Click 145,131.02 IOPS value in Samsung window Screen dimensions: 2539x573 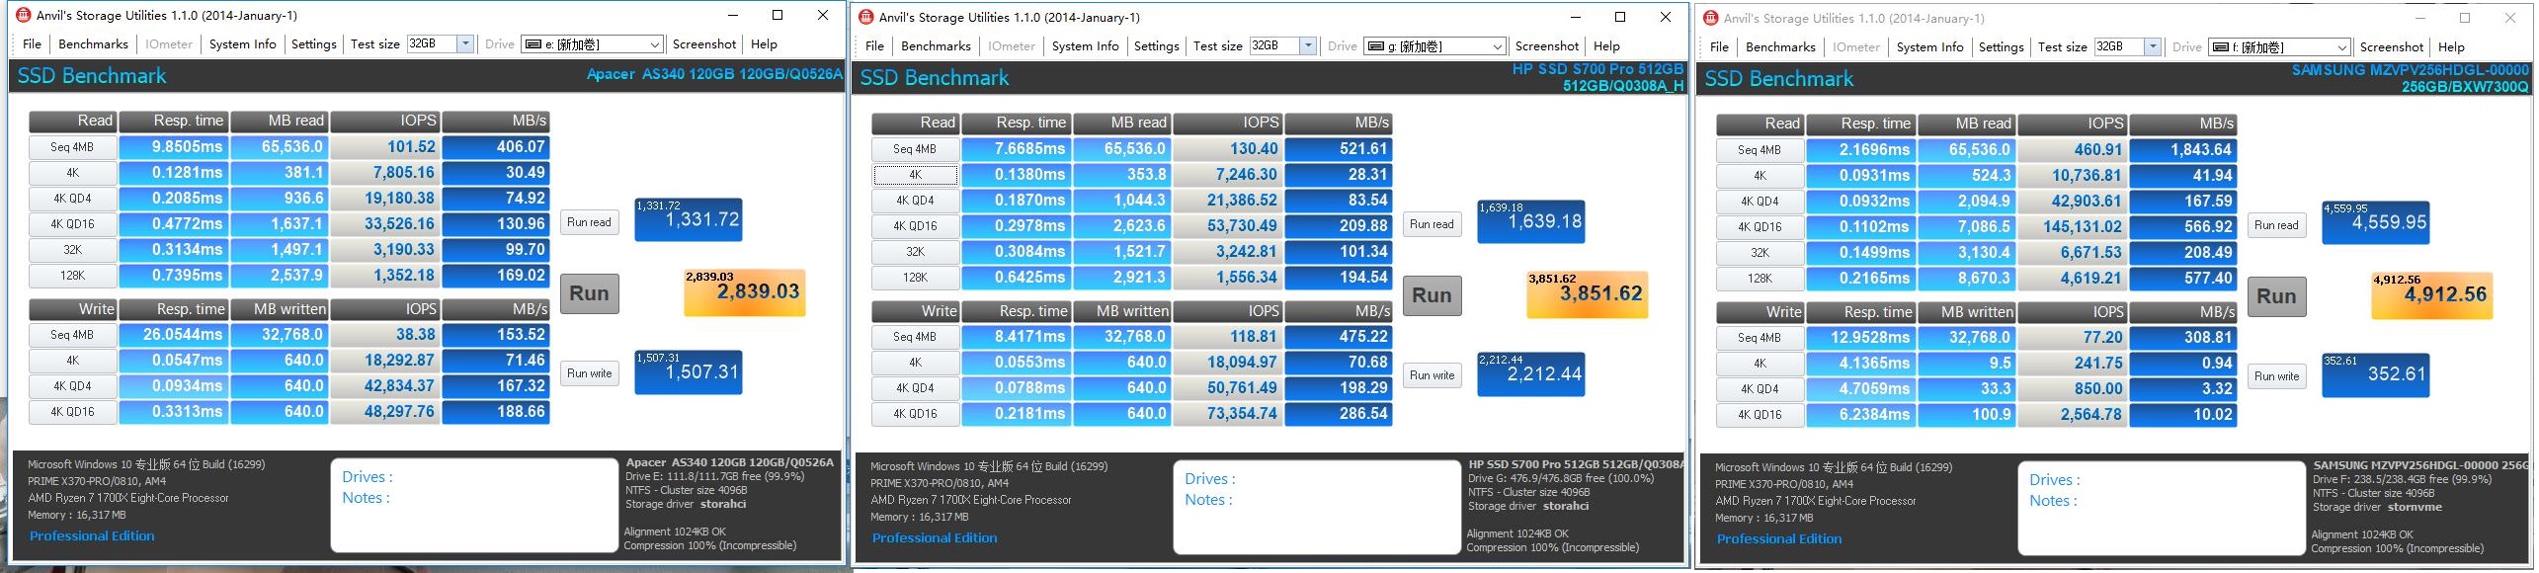pos(2072,227)
